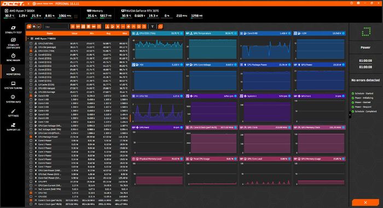The height and width of the screenshot is (208, 383).
Task: Click the NVIDIA GeForce RTX 3070 summary in top bar
Action: (x=162, y=14)
